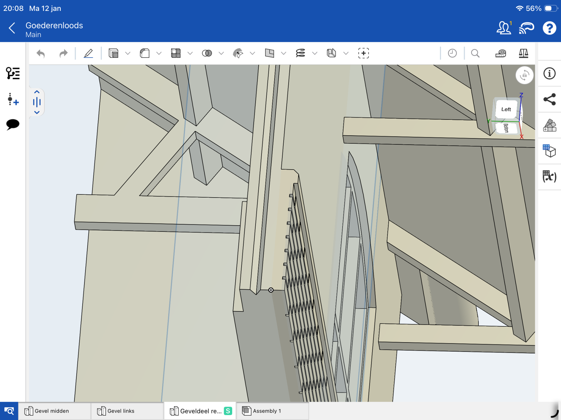Select the Sketch pencil tool
This screenshot has width=561, height=420.
(89, 54)
